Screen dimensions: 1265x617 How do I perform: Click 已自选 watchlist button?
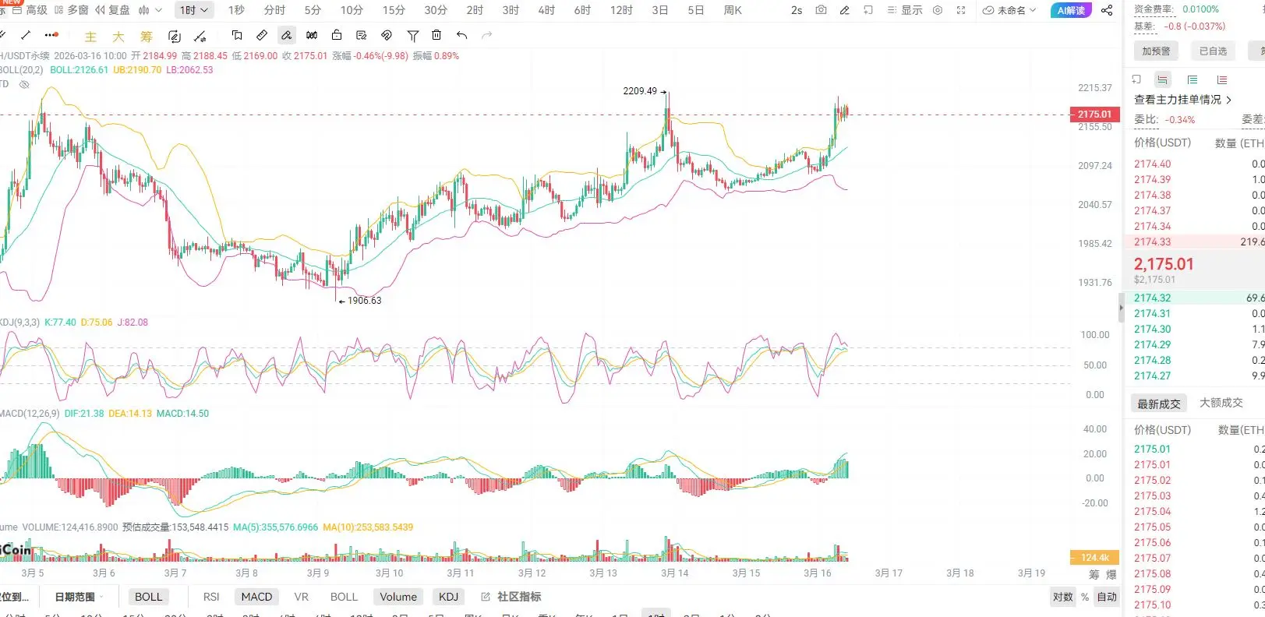coord(1213,51)
